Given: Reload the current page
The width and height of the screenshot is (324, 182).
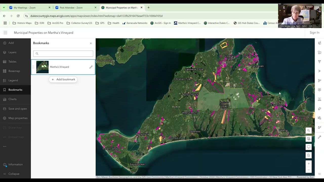Looking at the screenshot, I should (x=18, y=16).
